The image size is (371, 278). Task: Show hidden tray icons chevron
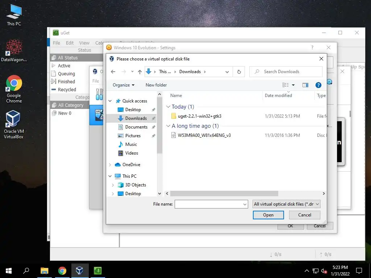click(307, 271)
